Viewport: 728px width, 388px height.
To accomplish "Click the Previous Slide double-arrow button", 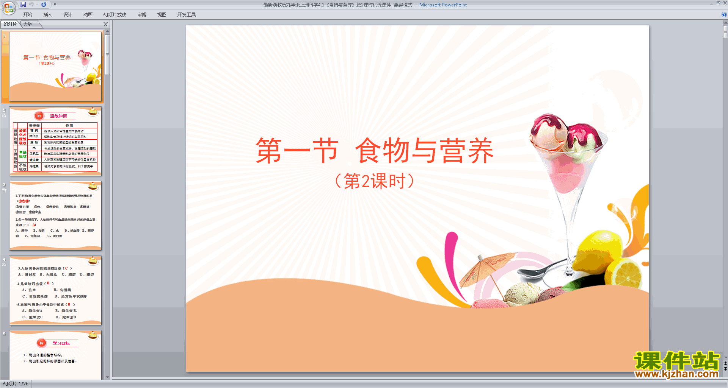I will [x=725, y=363].
